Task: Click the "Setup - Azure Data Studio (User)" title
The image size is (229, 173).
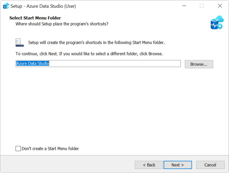Action: tap(43, 6)
